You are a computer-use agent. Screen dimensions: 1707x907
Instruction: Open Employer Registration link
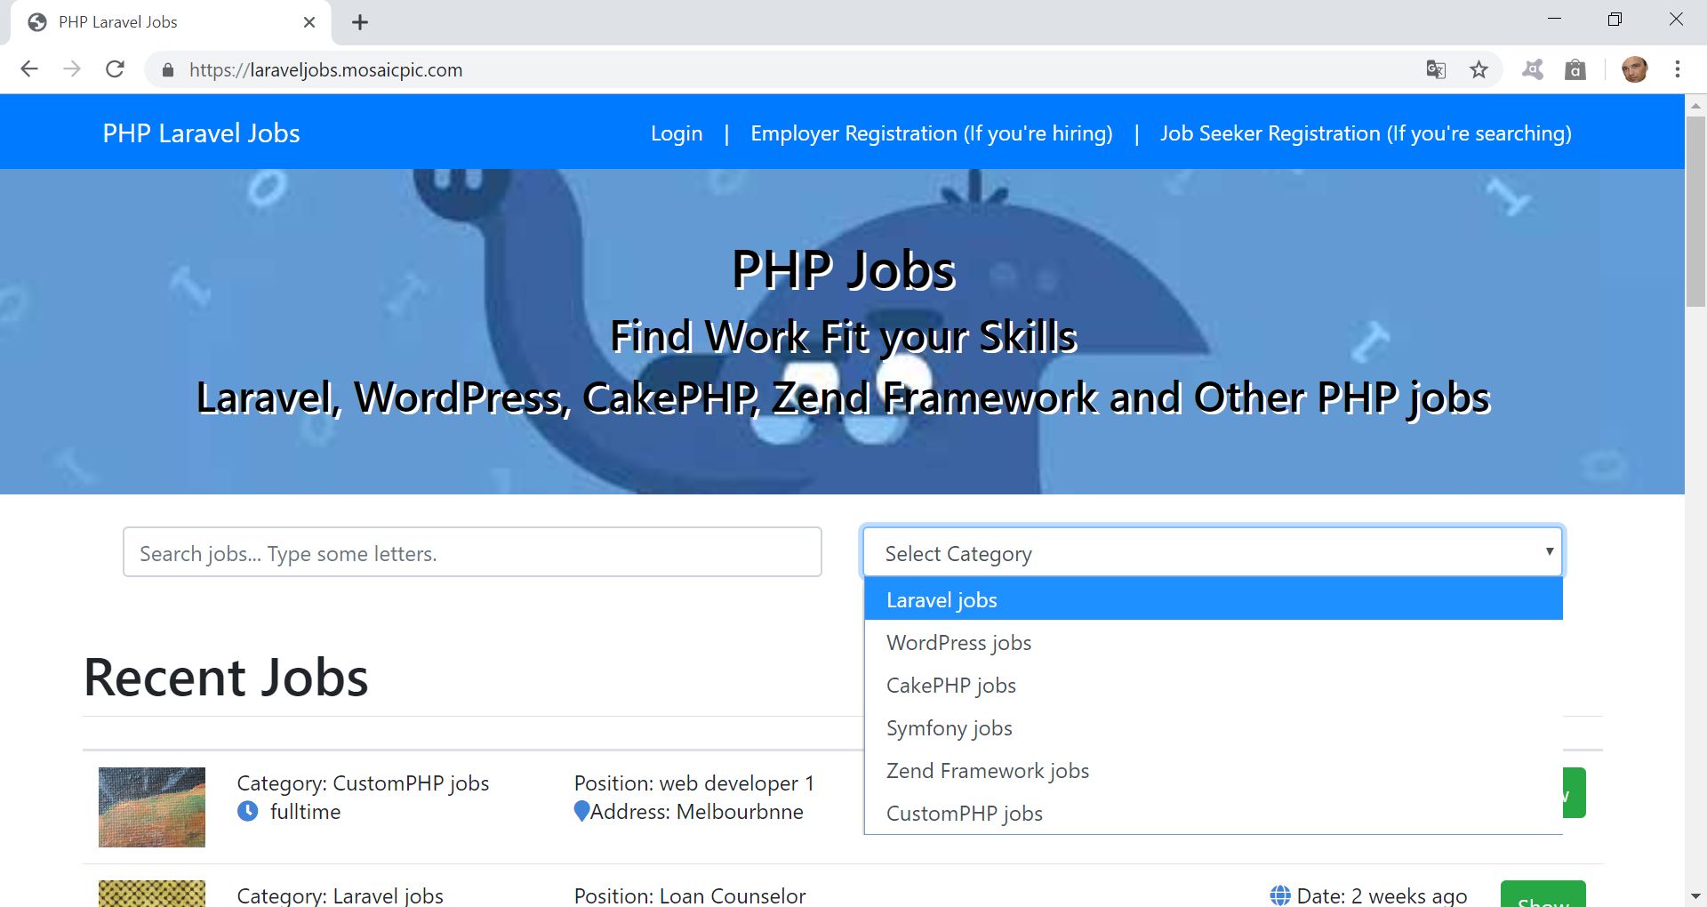click(932, 133)
